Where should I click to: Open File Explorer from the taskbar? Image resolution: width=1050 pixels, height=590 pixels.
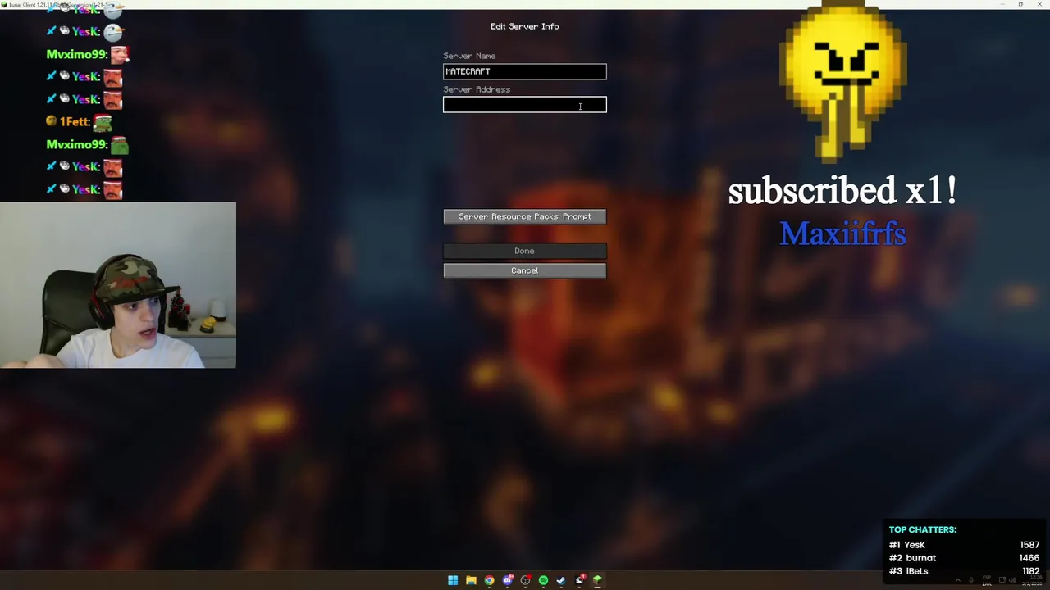[471, 580]
